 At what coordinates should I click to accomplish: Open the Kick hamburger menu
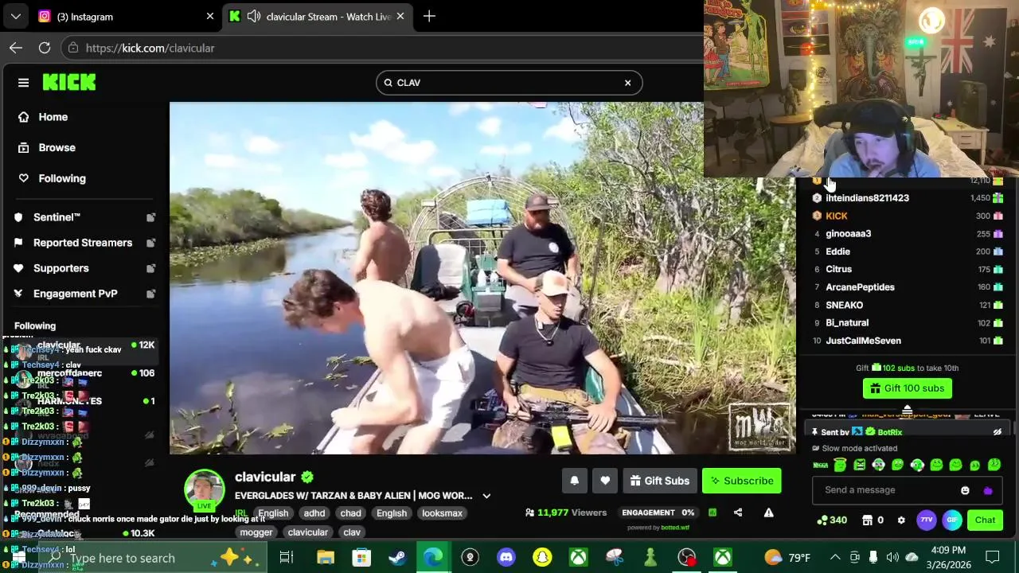[x=23, y=83]
